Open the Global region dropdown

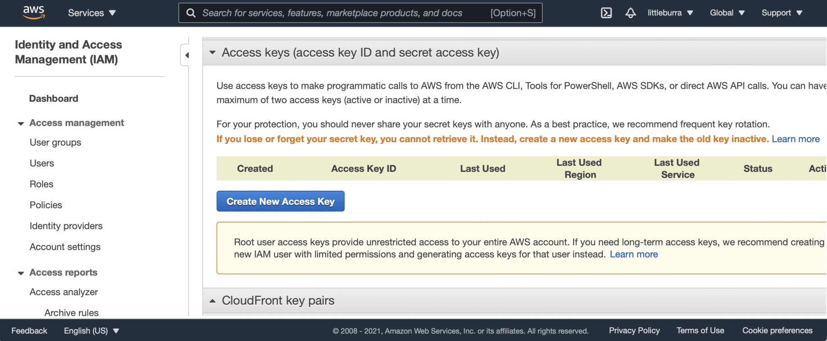727,13
